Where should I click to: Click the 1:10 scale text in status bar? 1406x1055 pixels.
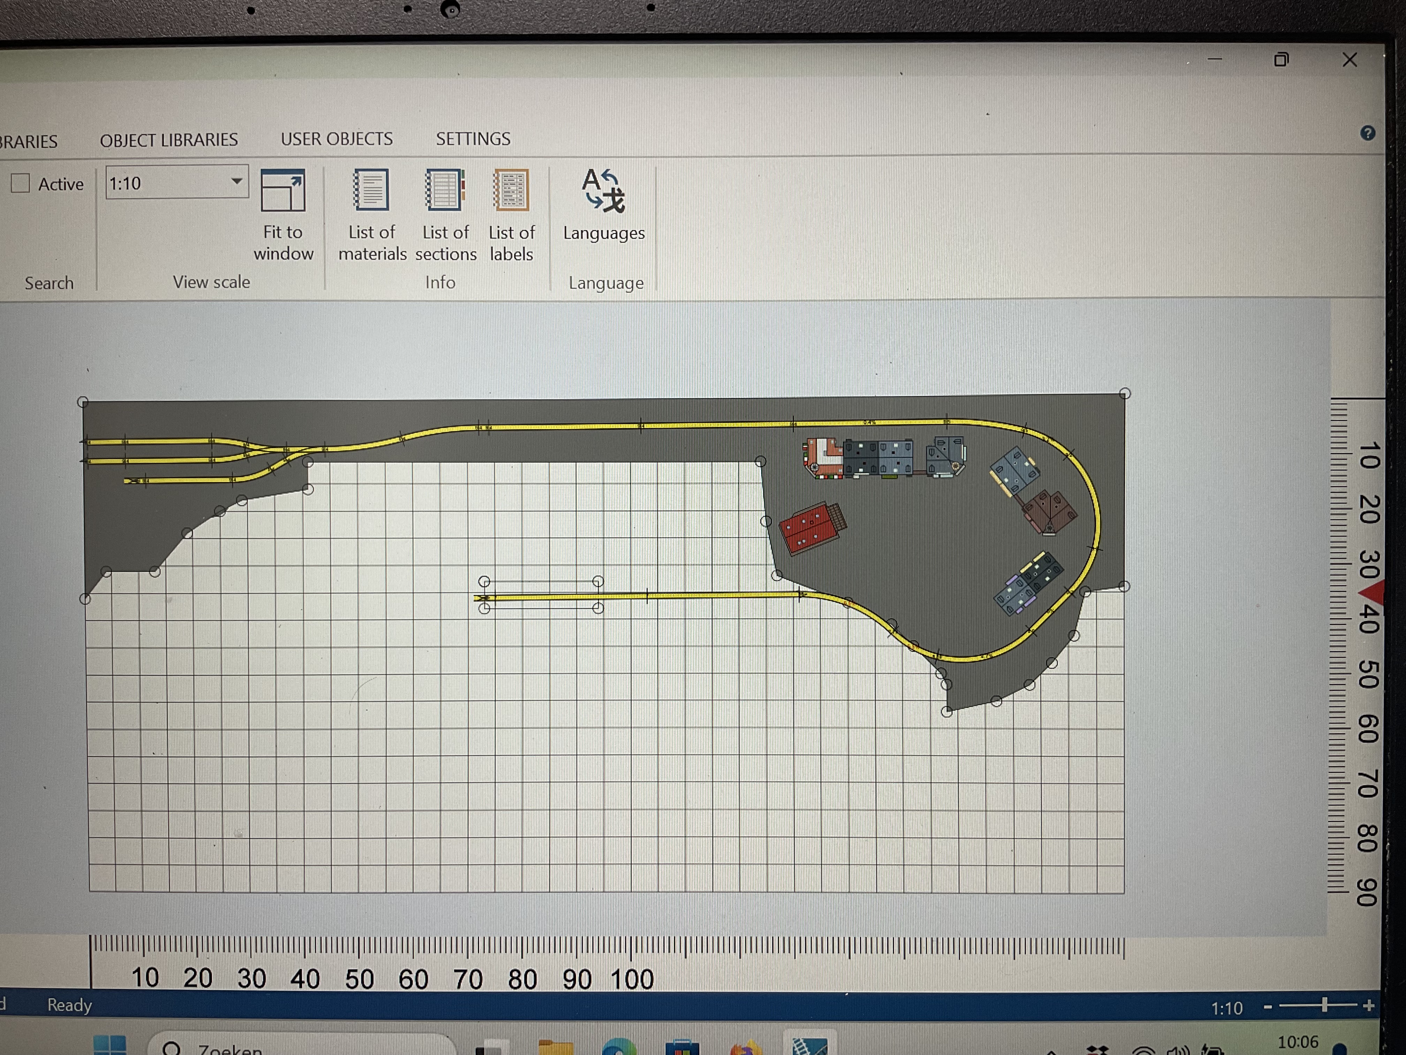[1226, 1009]
